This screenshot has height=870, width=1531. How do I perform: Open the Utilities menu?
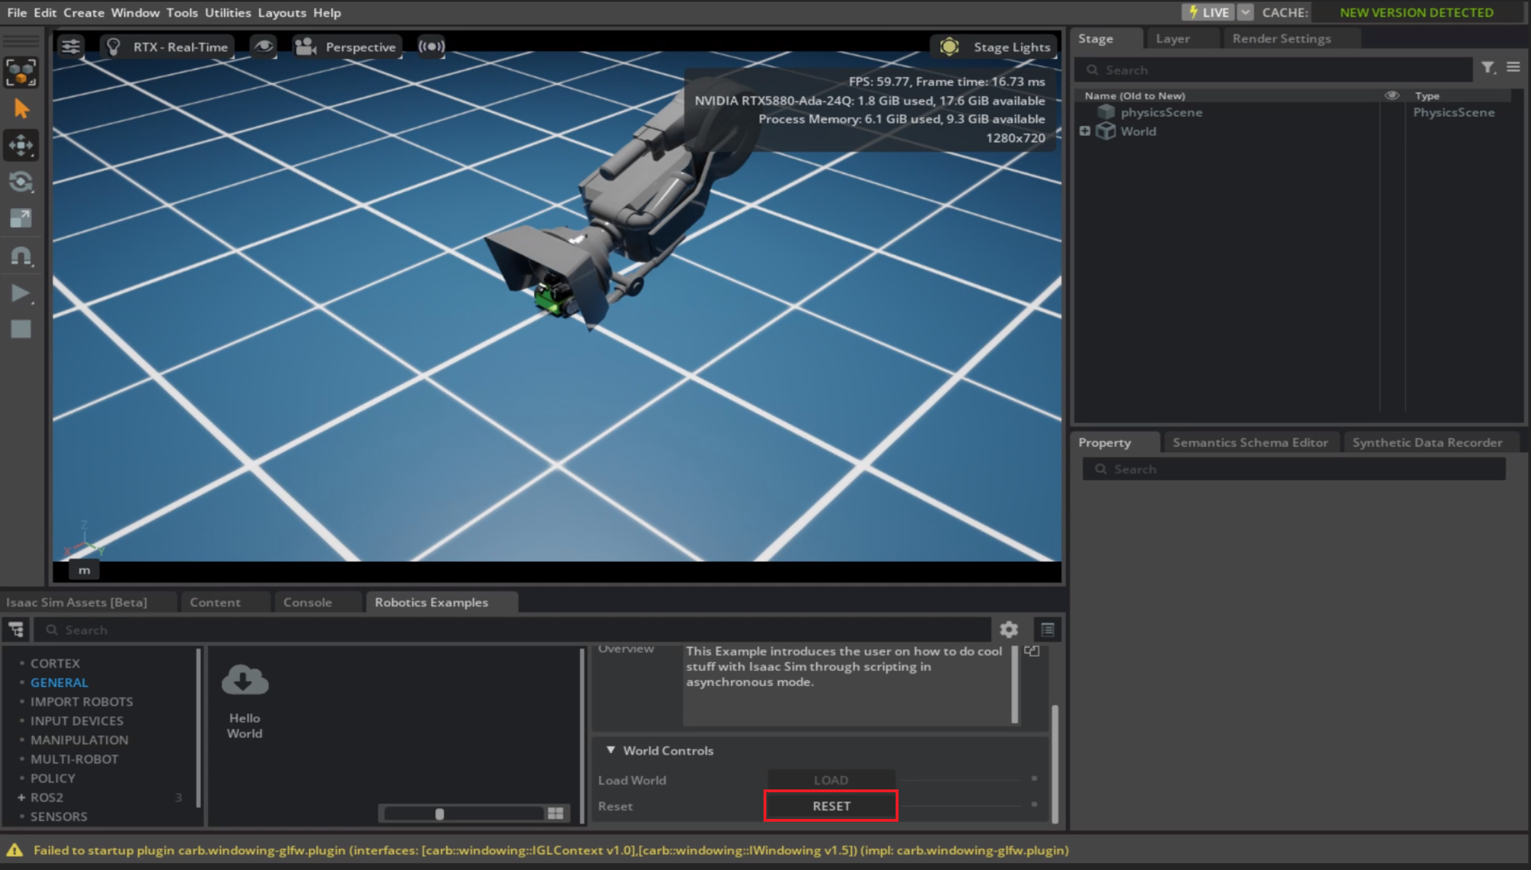point(227,12)
